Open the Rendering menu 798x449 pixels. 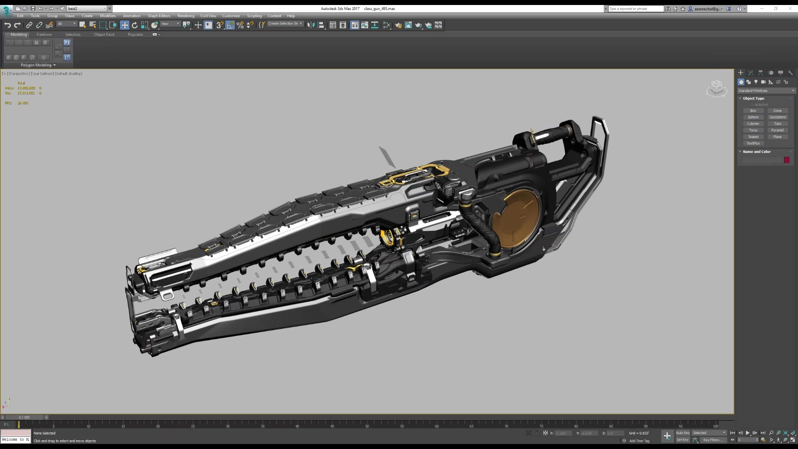[x=186, y=16]
